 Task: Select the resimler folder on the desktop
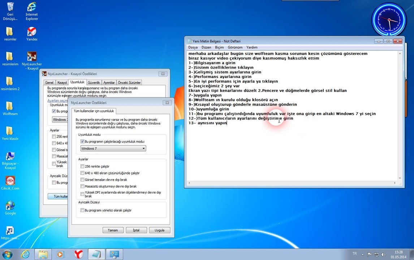10,34
